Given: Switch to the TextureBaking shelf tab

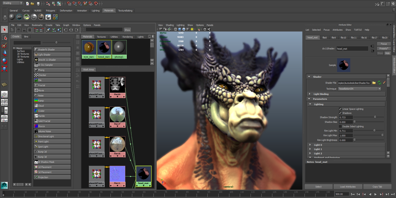Looking at the screenshot, I should click(x=125, y=11).
